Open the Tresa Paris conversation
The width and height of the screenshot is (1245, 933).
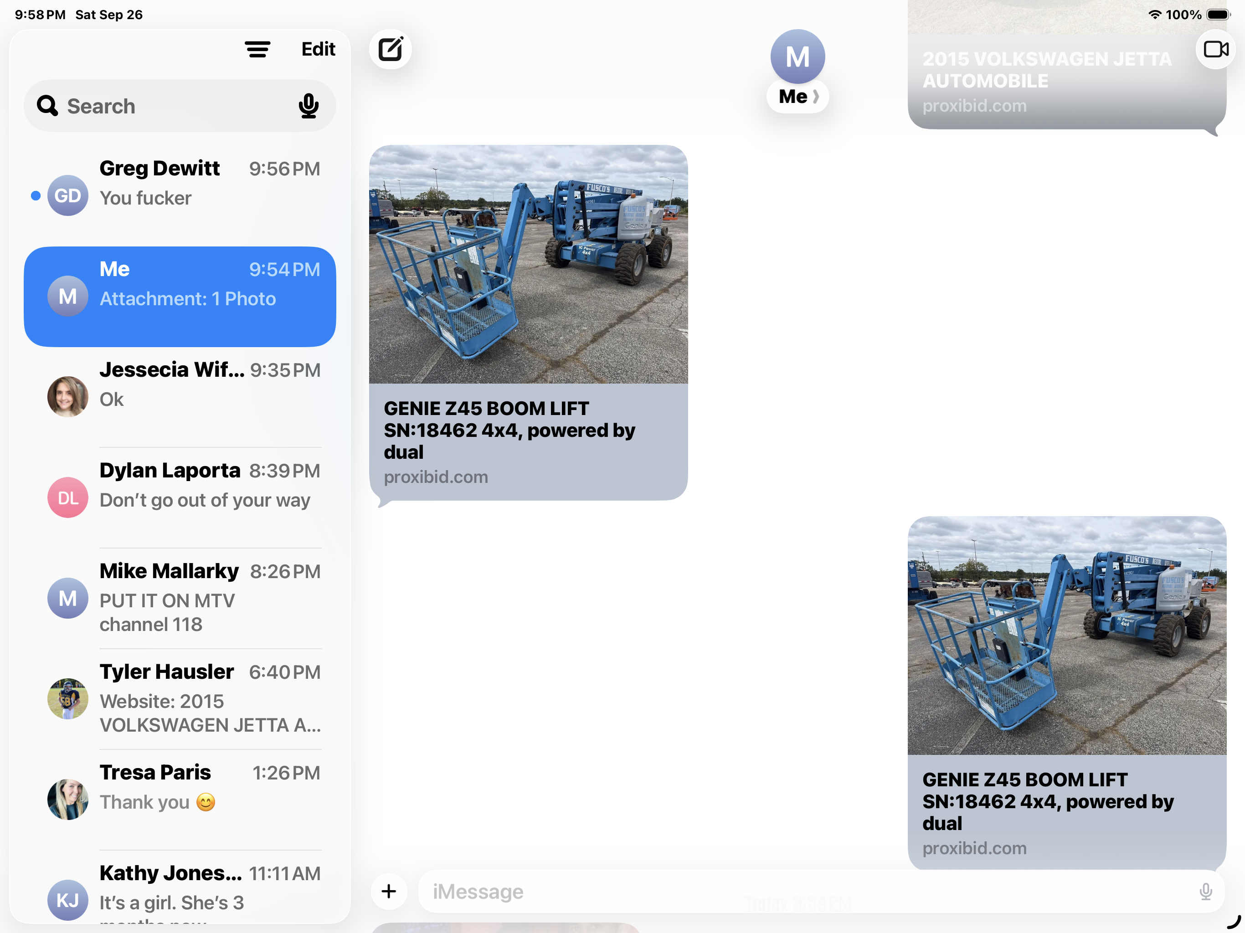click(x=180, y=800)
